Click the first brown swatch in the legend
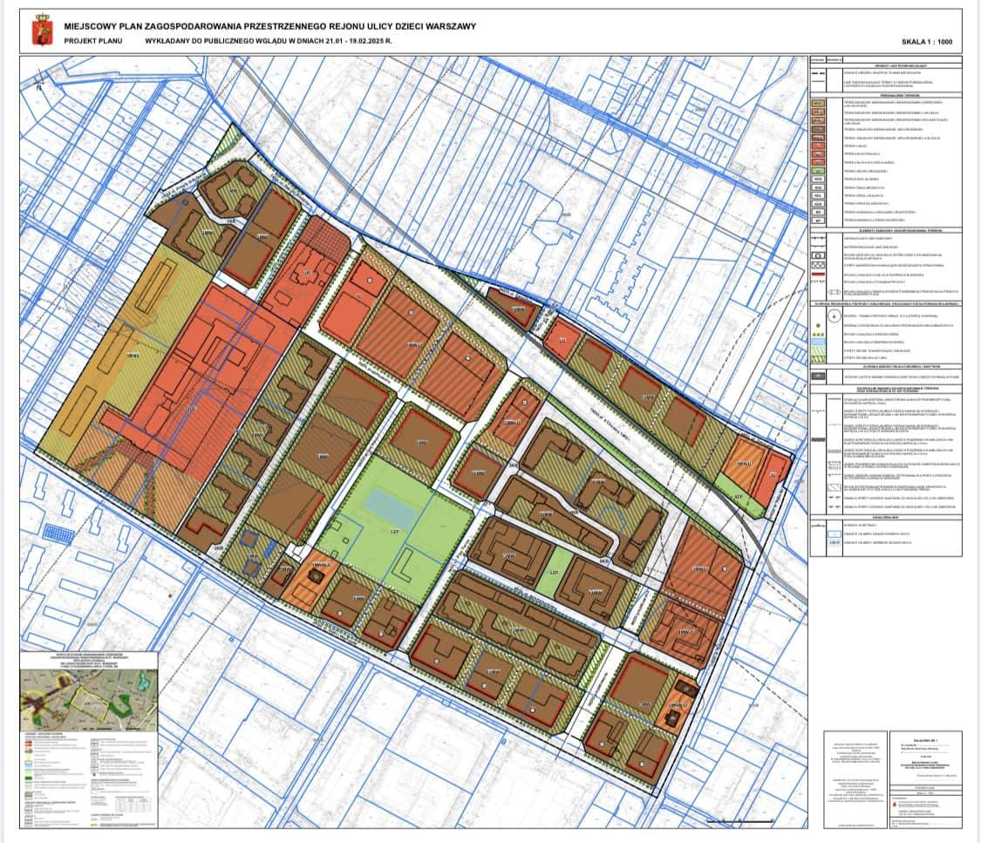 [818, 103]
